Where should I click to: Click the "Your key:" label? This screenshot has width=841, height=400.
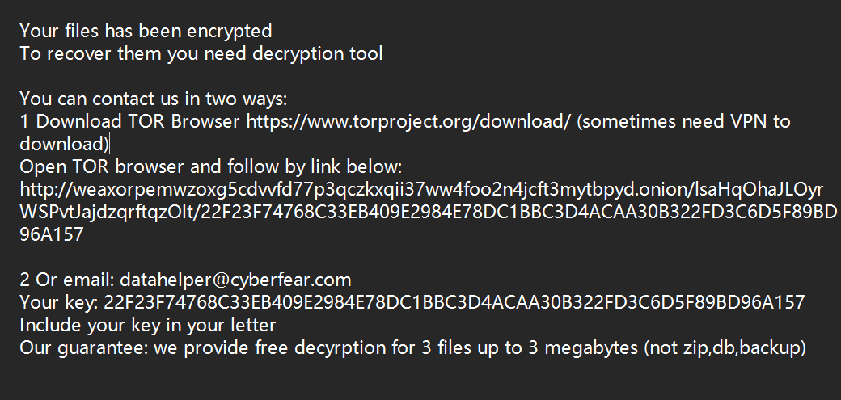click(x=59, y=303)
